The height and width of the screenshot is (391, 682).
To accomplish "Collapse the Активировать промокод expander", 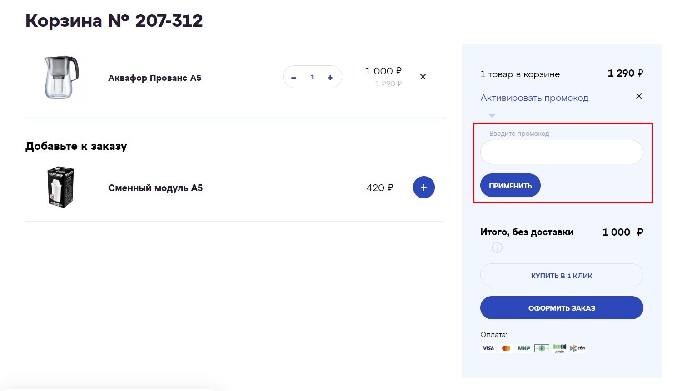I will pyautogui.click(x=534, y=98).
